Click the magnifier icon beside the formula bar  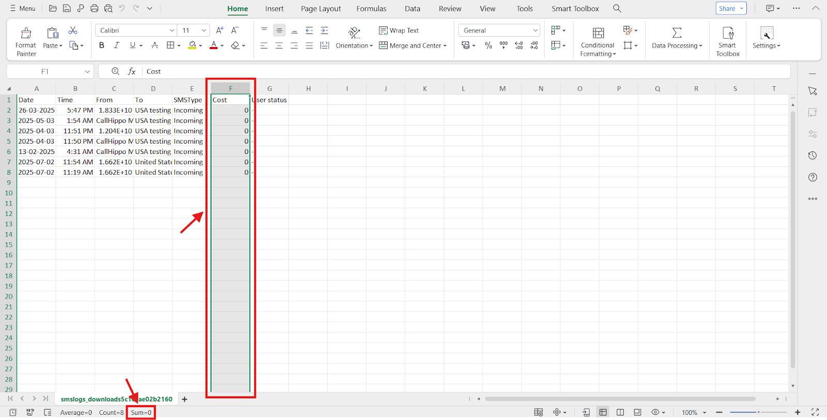pyautogui.click(x=115, y=71)
